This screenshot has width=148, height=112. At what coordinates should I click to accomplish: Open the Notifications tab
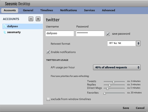[69, 10]
